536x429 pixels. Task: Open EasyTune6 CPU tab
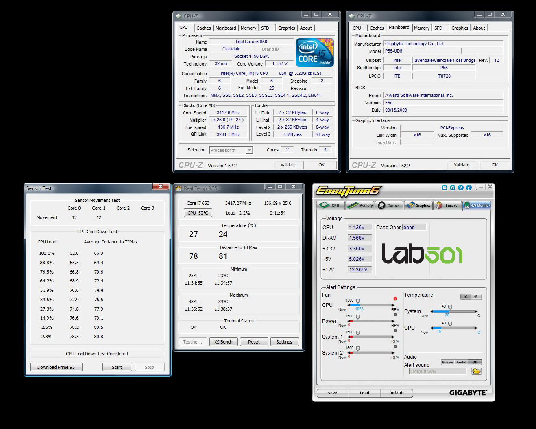click(x=331, y=205)
